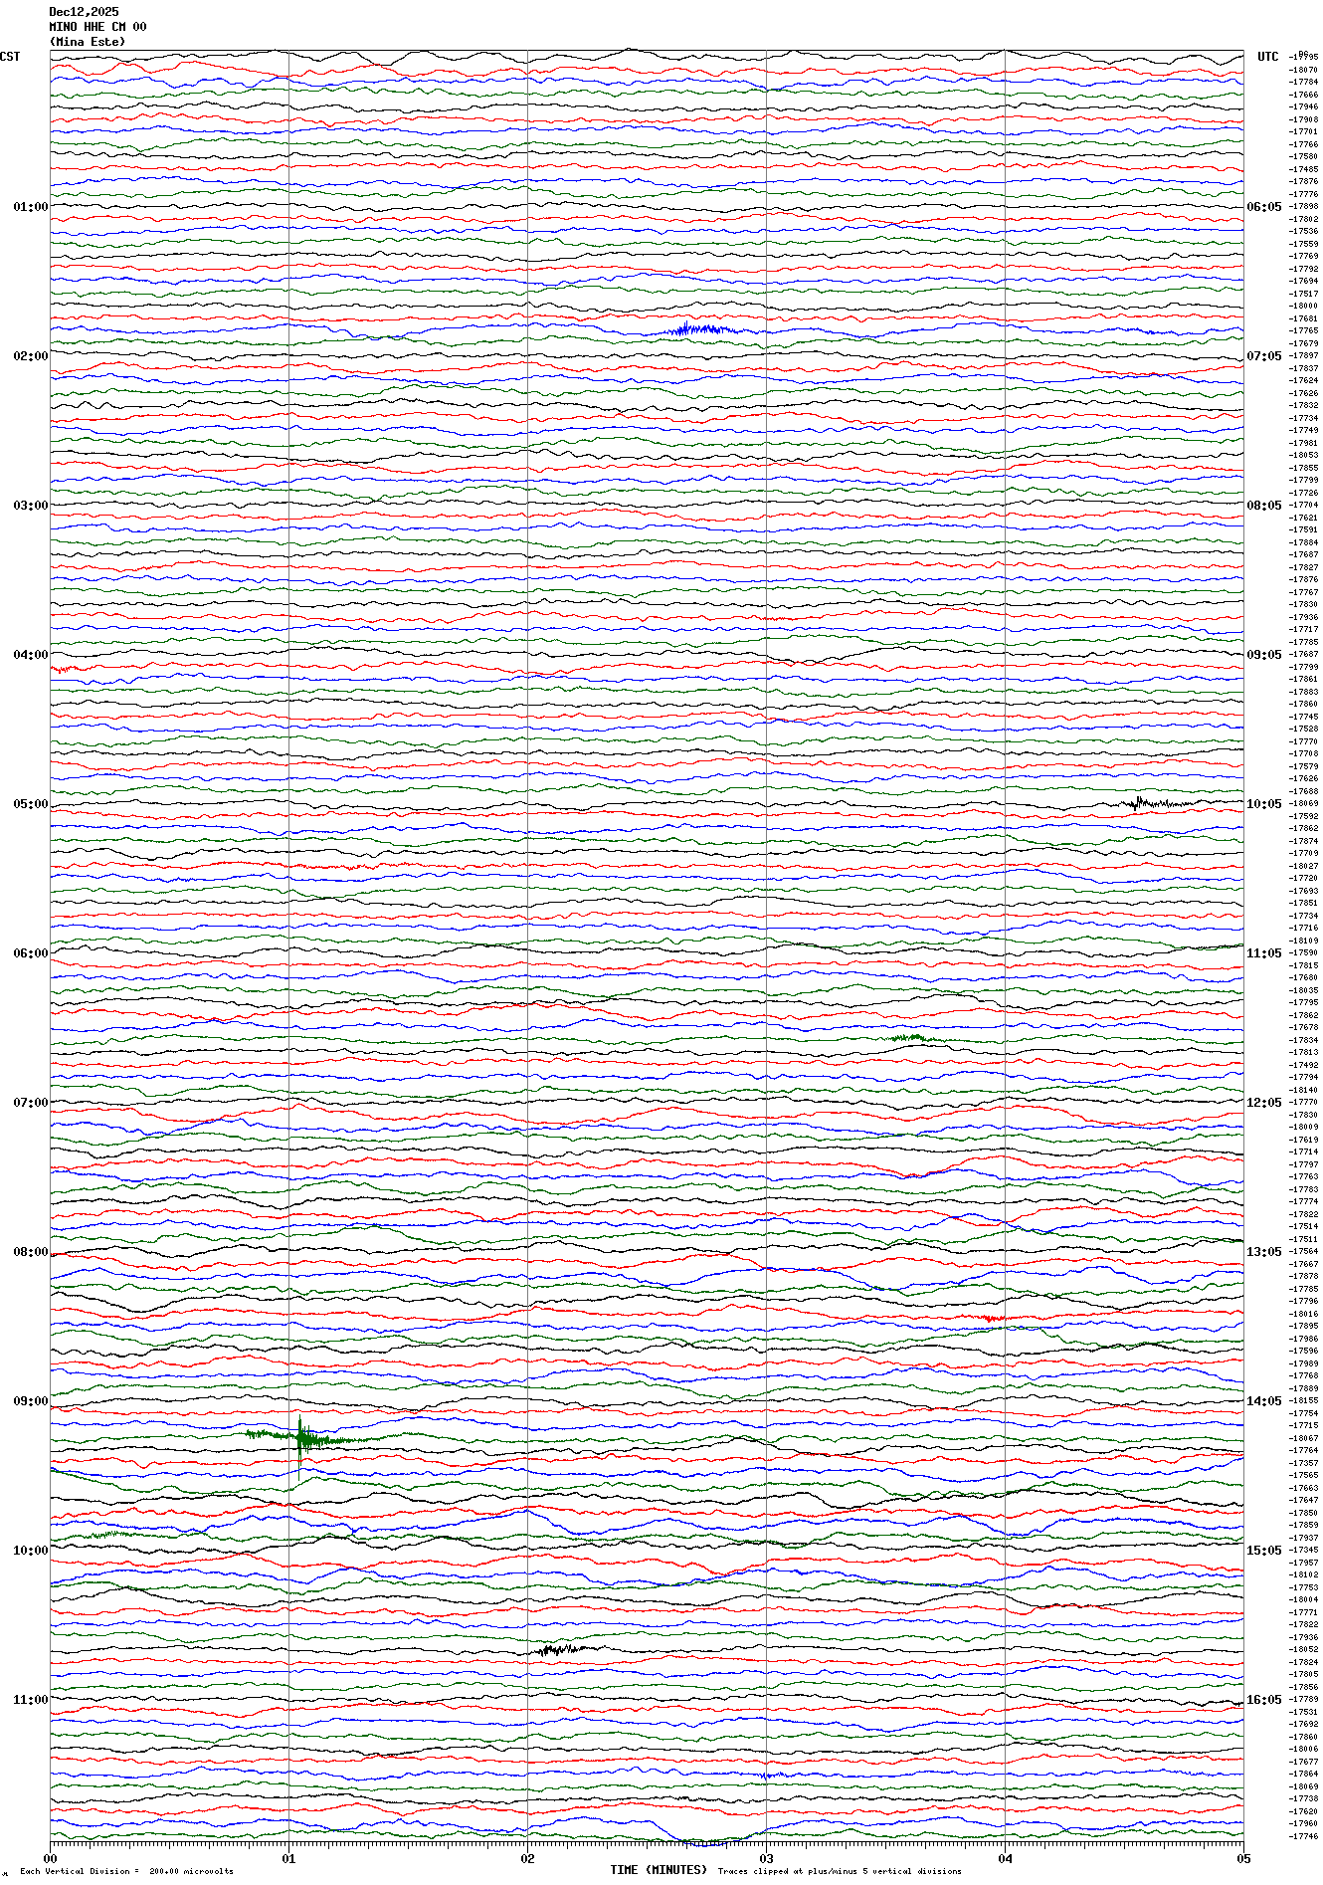The image size is (1323, 1885).
Task: Click the UTC timezone label
Action: [1267, 57]
